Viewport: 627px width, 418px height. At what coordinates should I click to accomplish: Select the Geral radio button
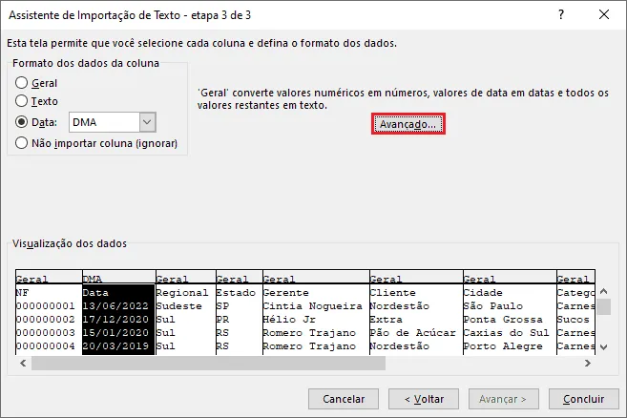(21, 83)
